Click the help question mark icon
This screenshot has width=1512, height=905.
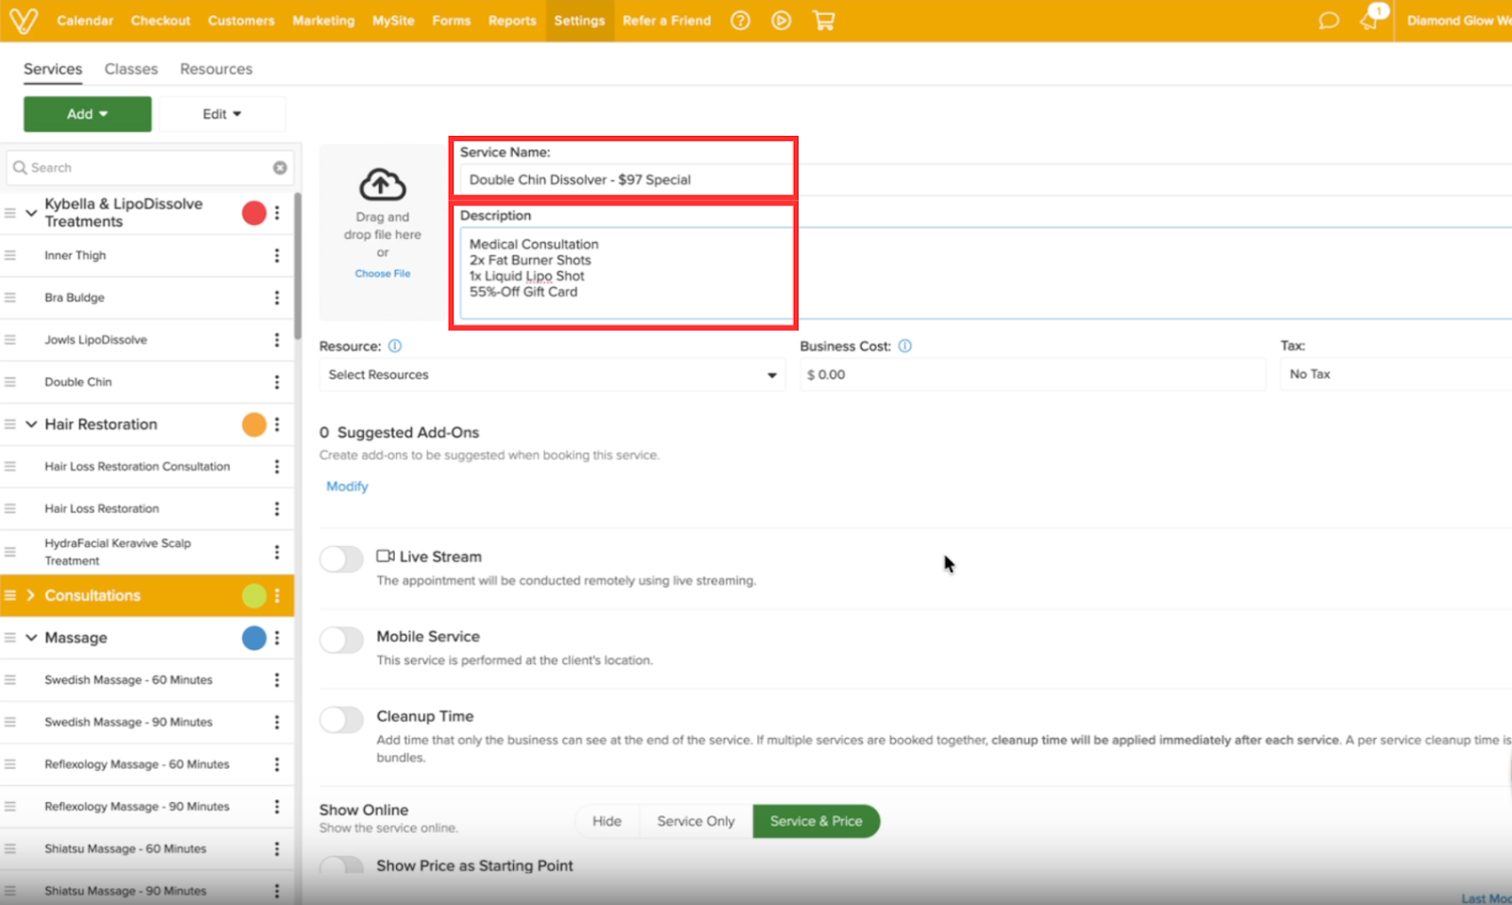tap(740, 21)
